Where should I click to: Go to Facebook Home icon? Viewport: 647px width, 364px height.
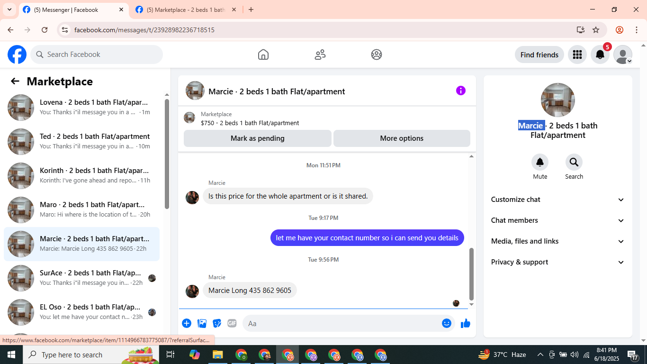(x=263, y=55)
